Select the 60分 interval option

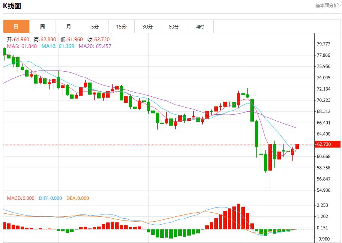click(174, 26)
